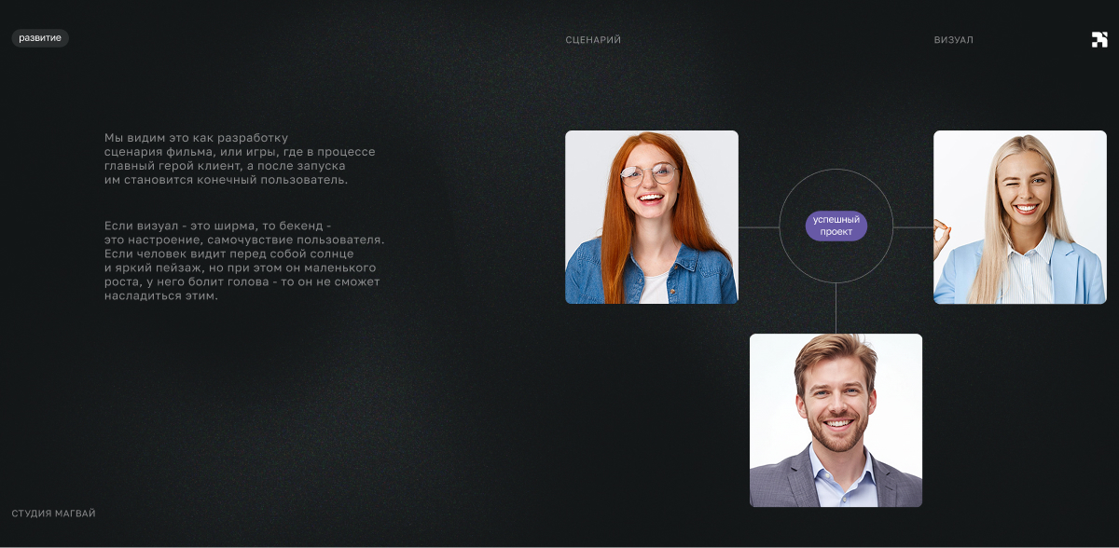Click the connector line between circle and blonde photo
The image size is (1119, 548).
click(913, 226)
